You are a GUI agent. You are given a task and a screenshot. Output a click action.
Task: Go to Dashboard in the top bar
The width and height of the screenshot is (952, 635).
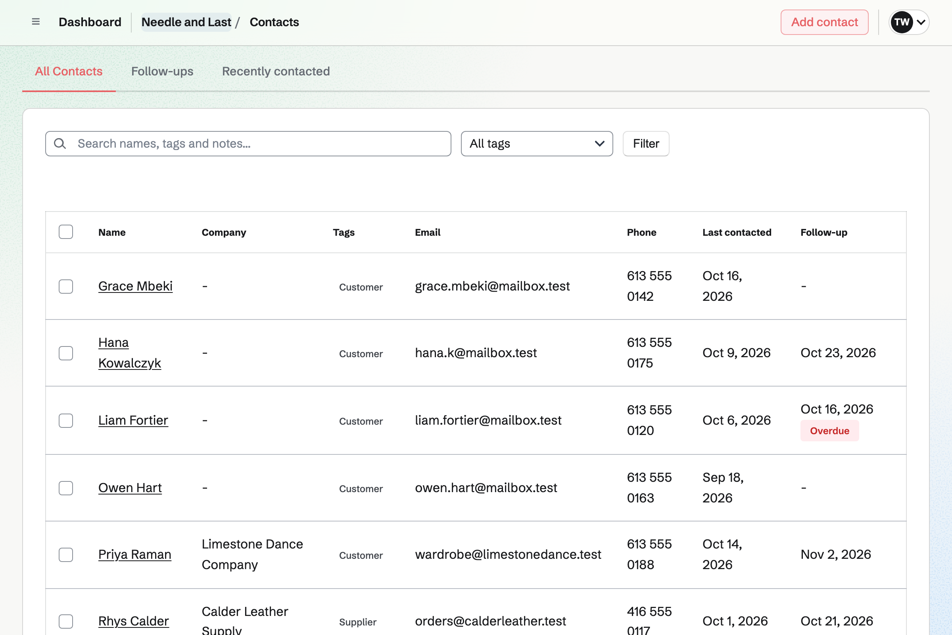[90, 22]
